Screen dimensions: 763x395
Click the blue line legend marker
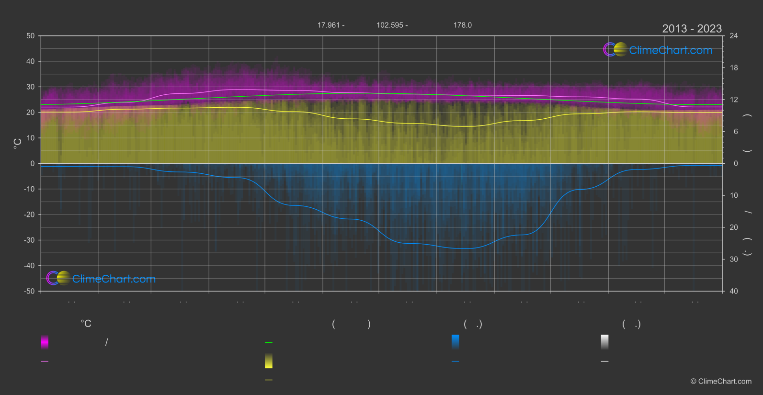[x=456, y=361]
